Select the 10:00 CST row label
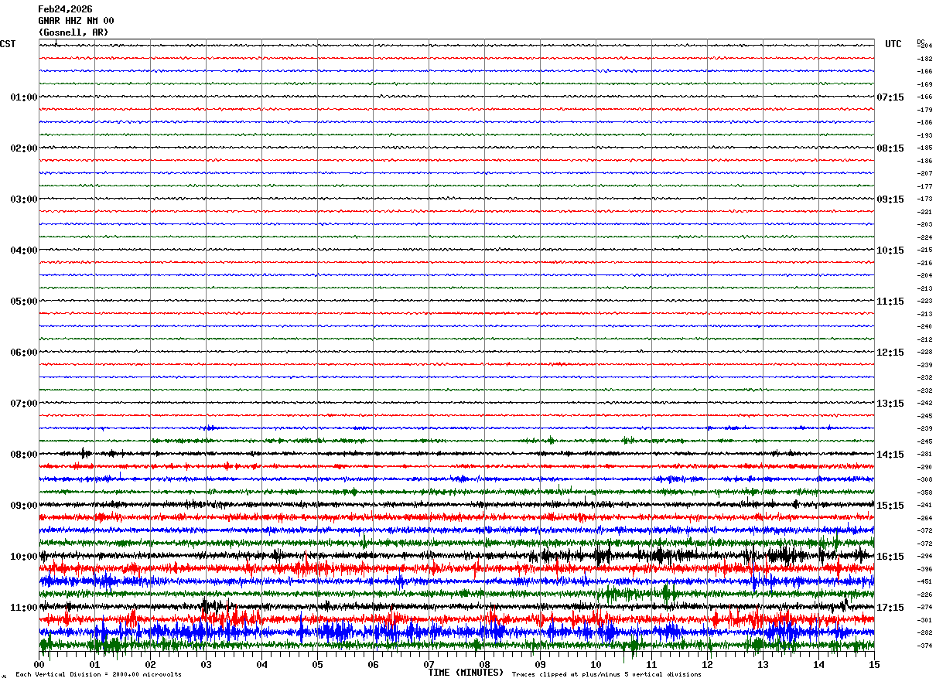The width and height of the screenshot is (936, 685). pyautogui.click(x=24, y=557)
